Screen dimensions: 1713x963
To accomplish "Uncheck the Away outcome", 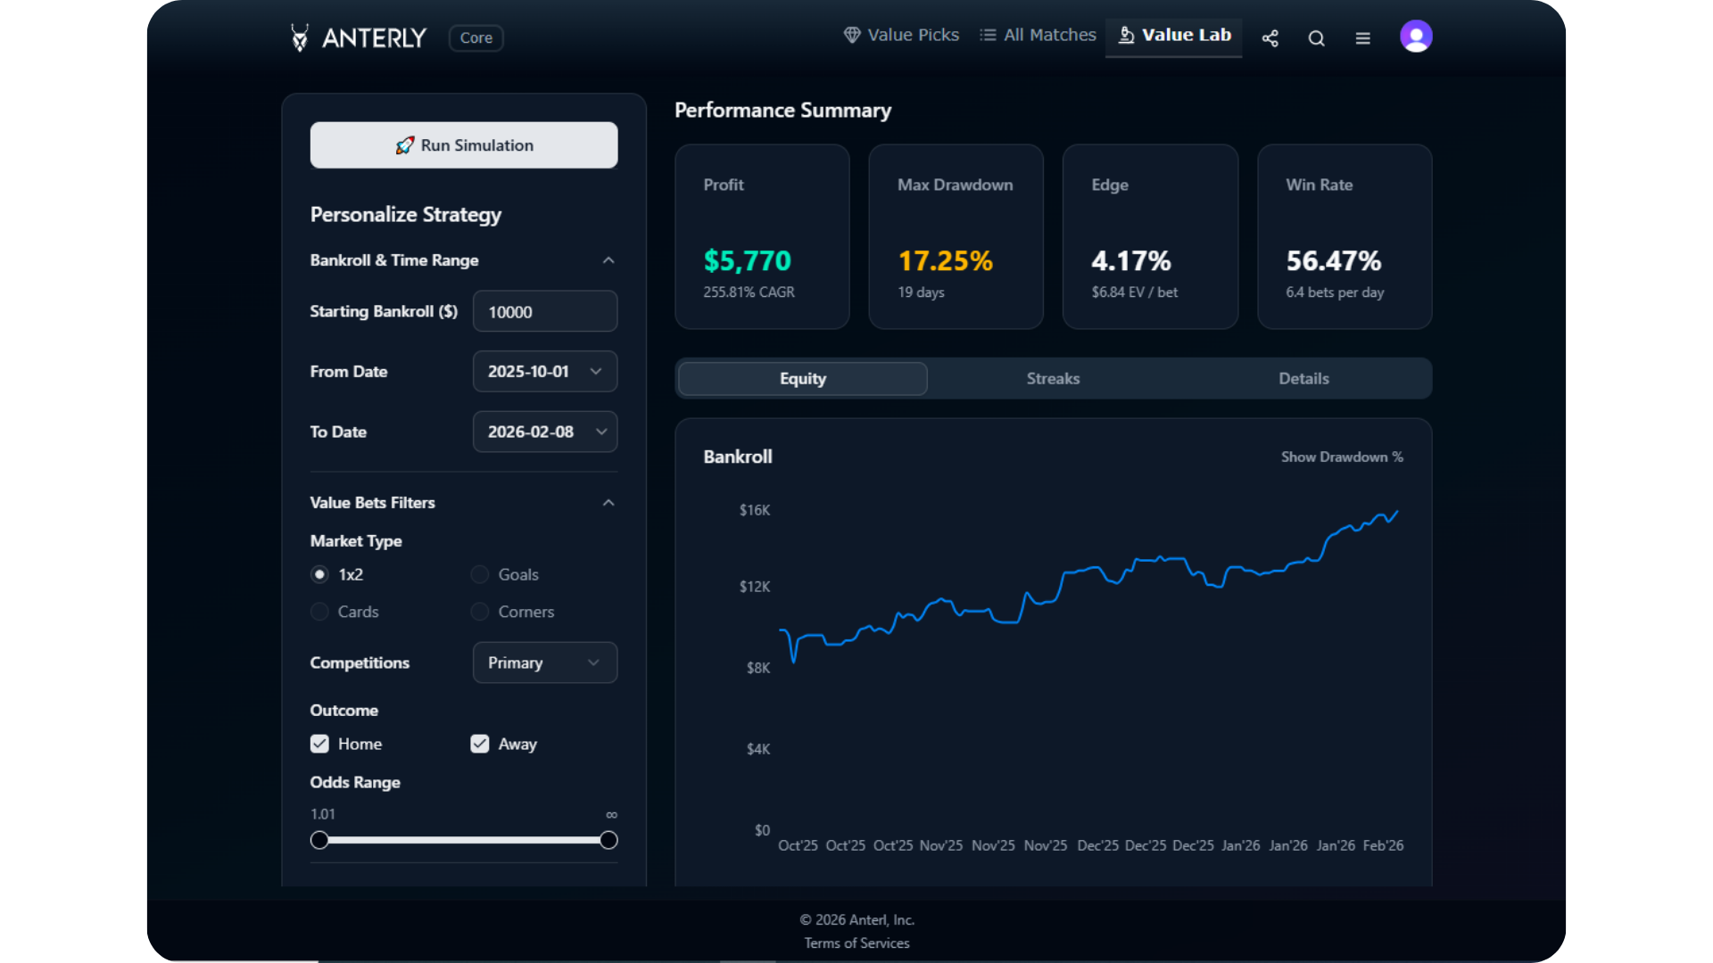I will tap(479, 744).
